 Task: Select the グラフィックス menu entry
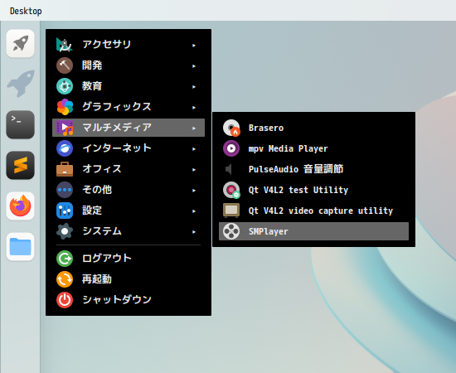pos(129,107)
